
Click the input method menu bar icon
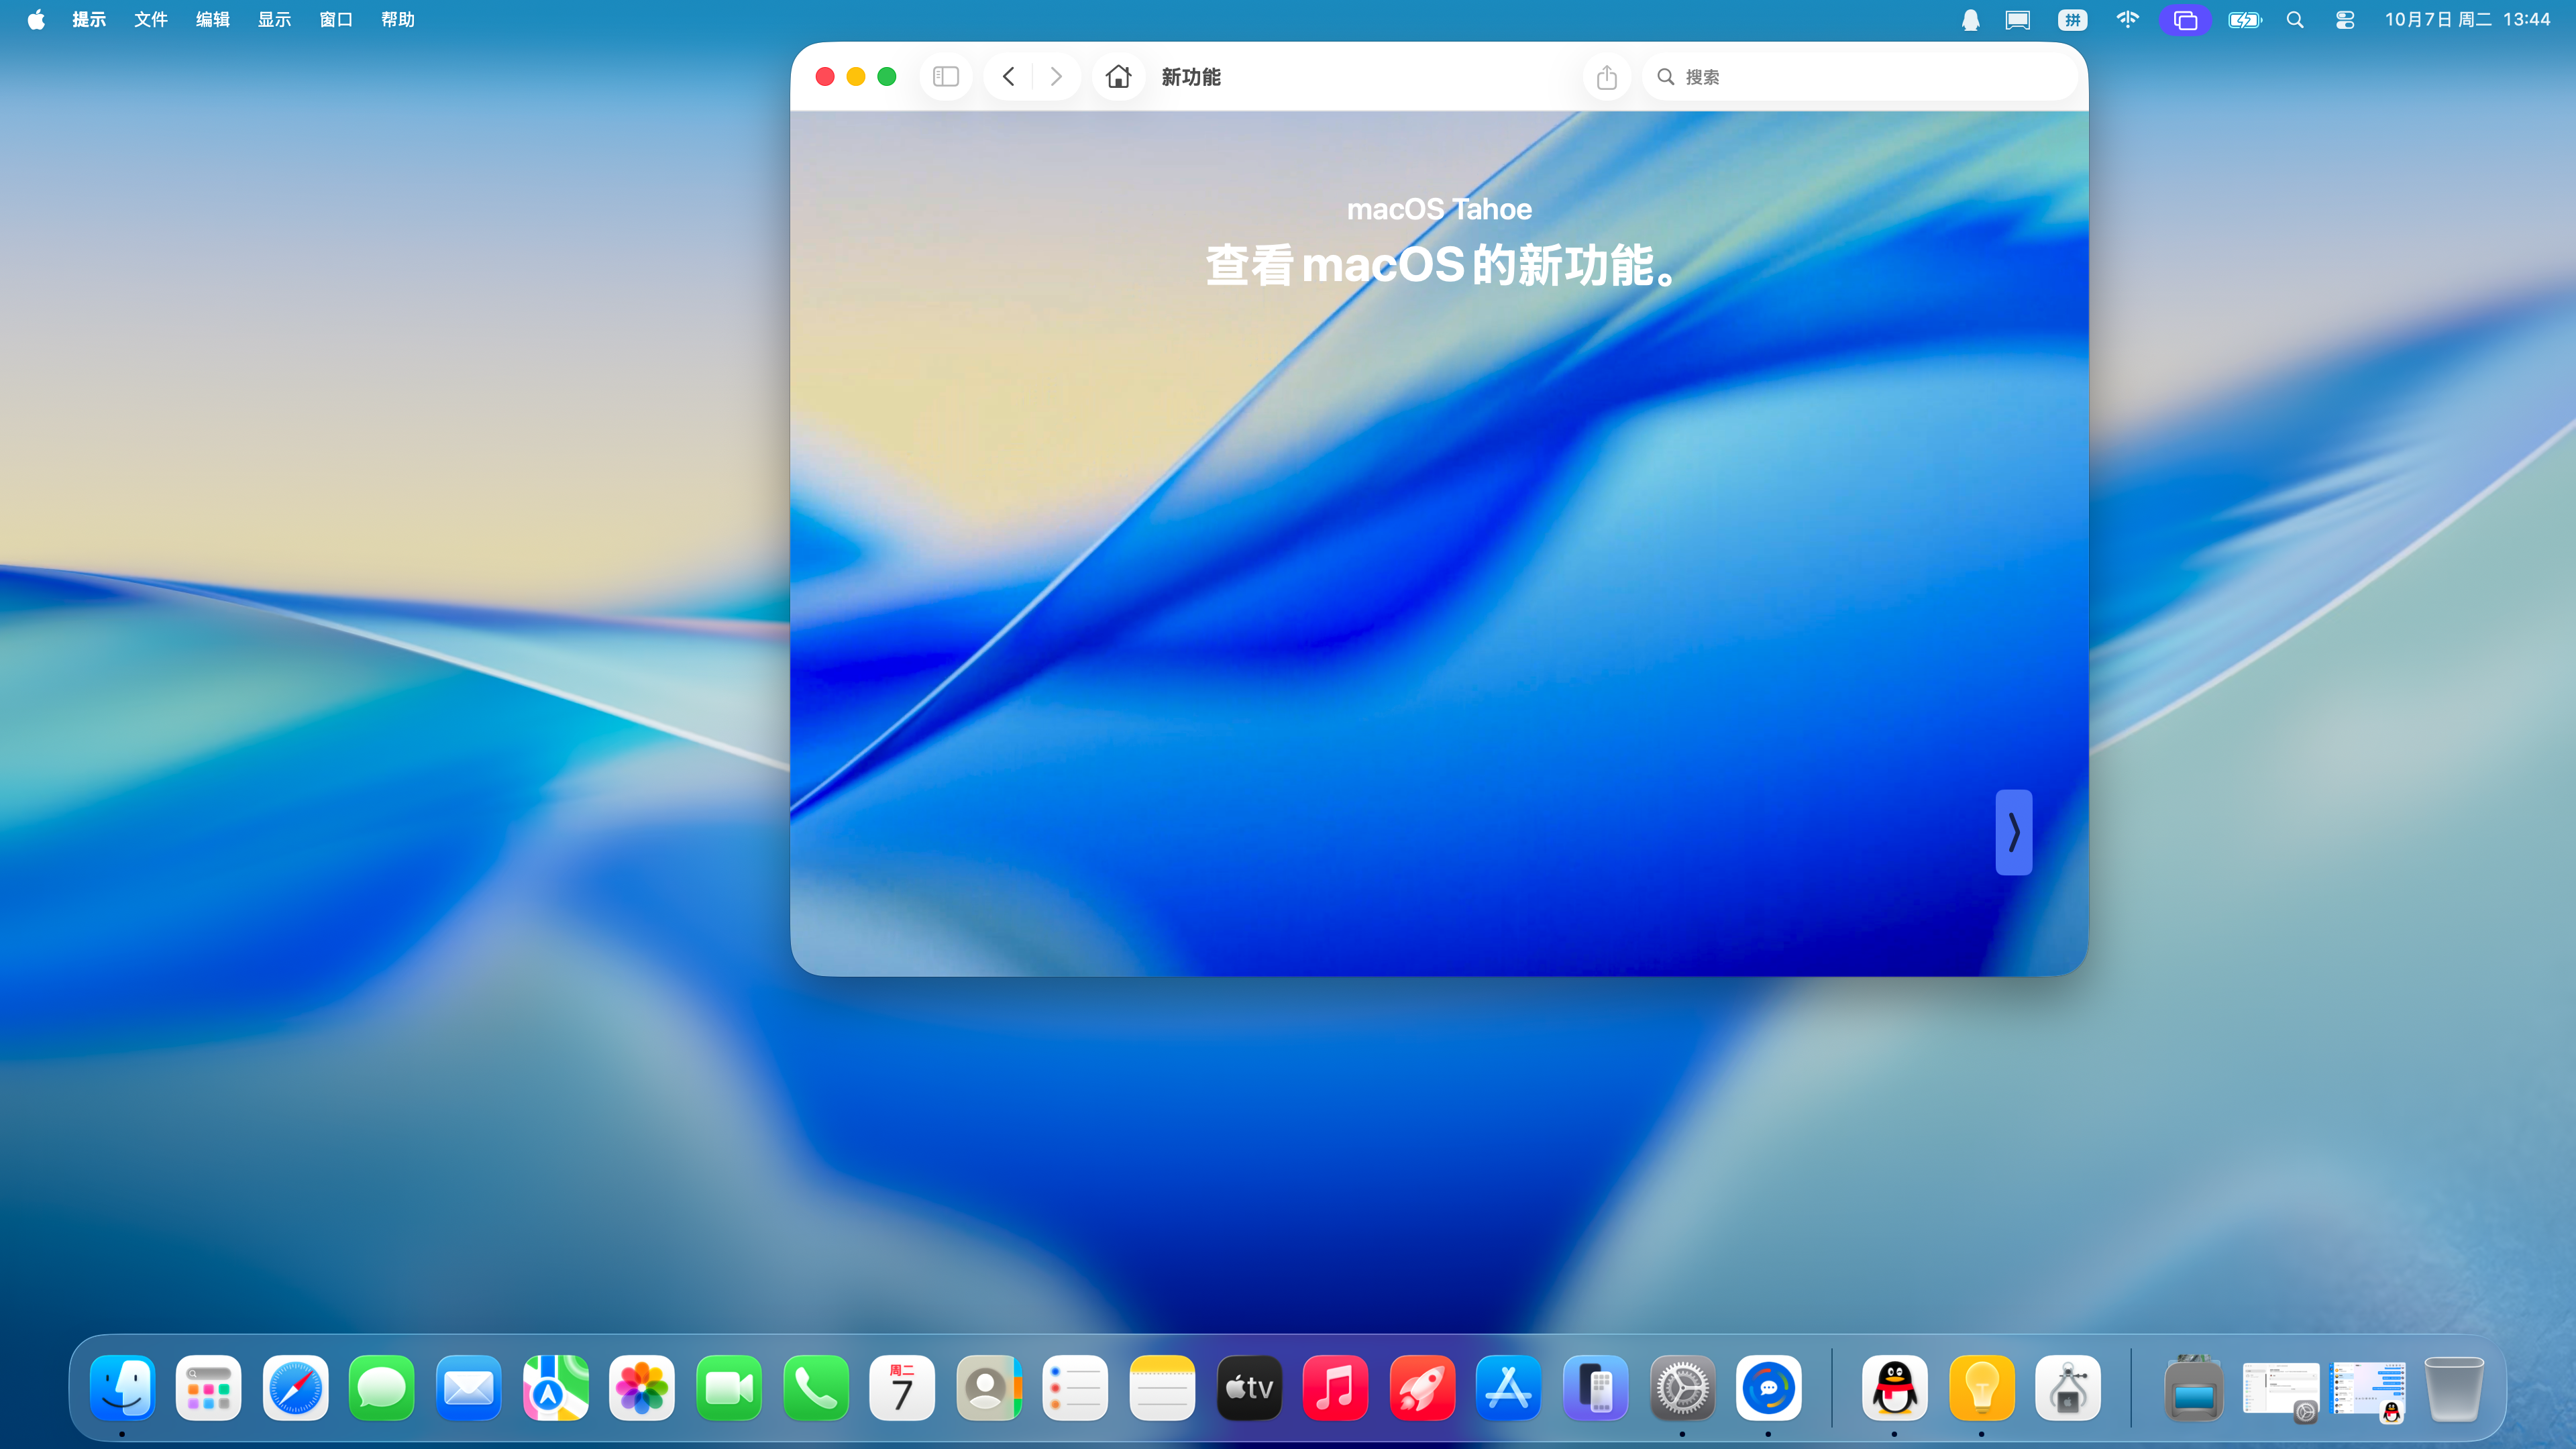tap(2072, 20)
